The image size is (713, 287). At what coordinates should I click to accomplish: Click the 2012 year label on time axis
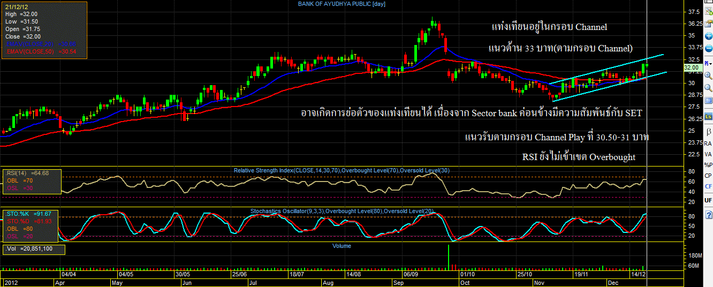pos(11,282)
